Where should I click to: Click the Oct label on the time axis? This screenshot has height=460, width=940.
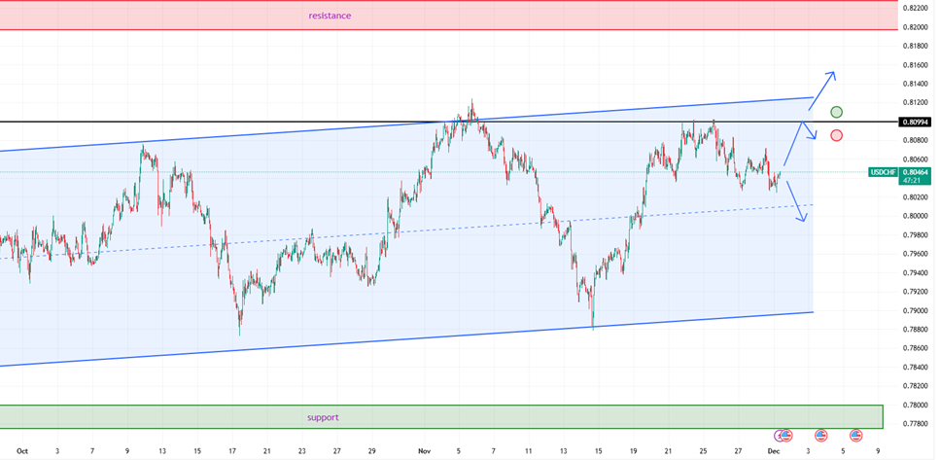pyautogui.click(x=22, y=451)
